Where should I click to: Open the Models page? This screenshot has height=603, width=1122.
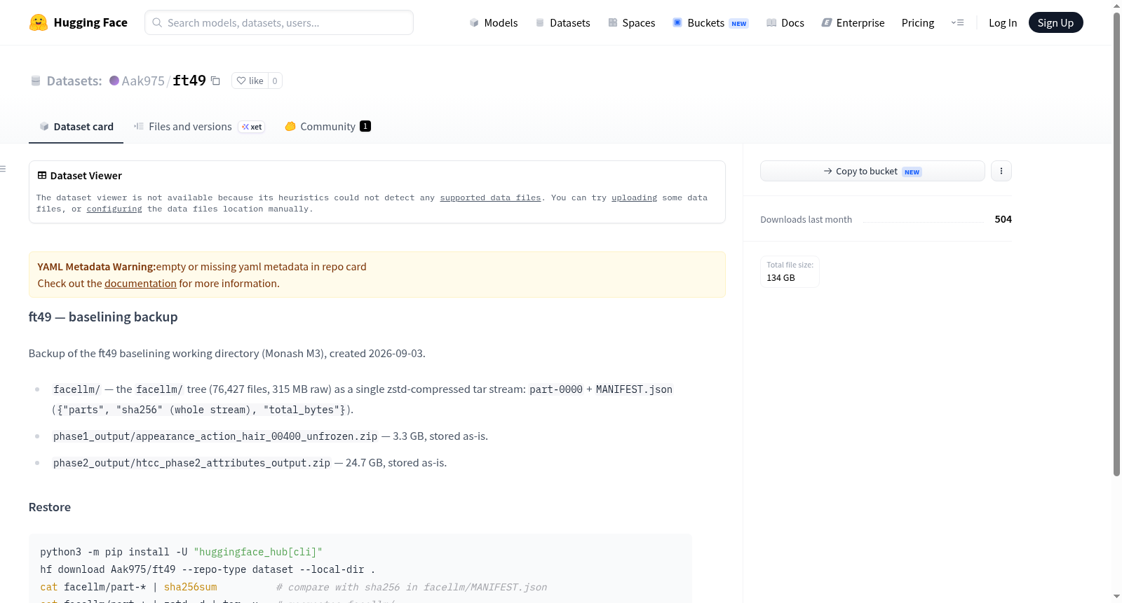[x=494, y=22]
